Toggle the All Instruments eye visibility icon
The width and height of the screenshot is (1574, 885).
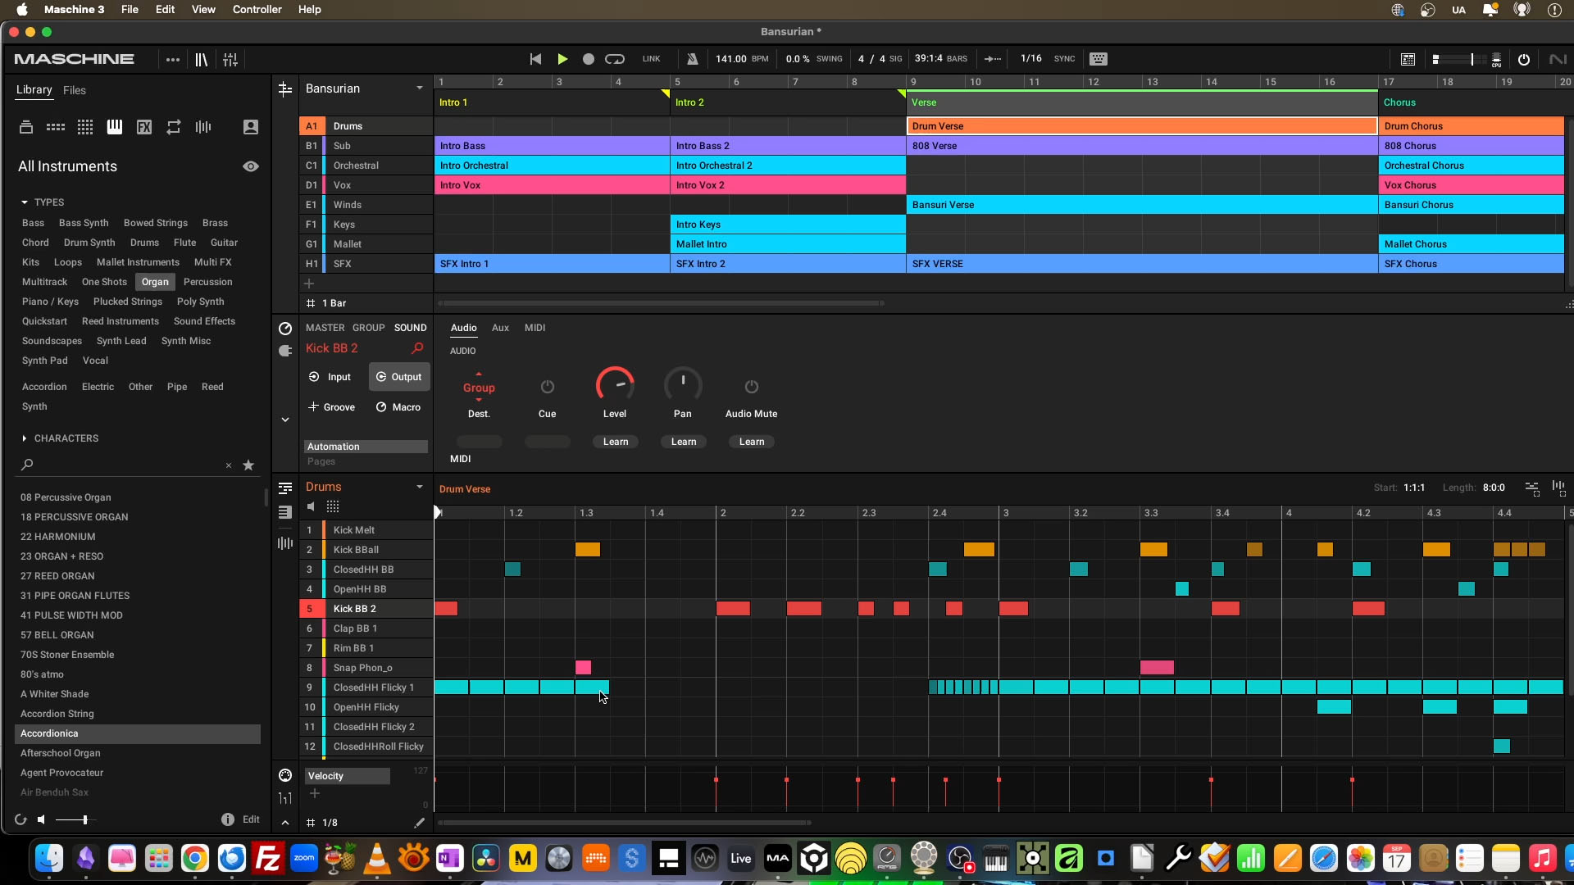pyautogui.click(x=251, y=166)
